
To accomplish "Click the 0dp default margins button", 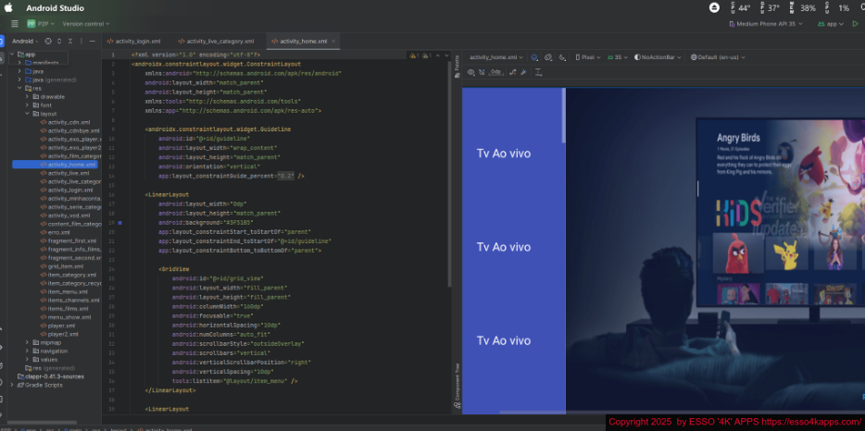I will click(x=496, y=72).
